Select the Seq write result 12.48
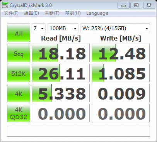157x142 pixels. pos(121,53)
